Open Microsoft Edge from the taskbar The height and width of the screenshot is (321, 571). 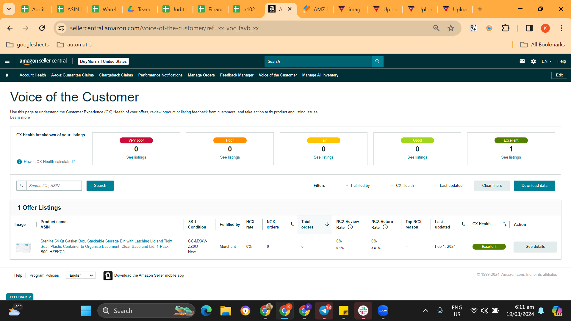[x=206, y=311]
